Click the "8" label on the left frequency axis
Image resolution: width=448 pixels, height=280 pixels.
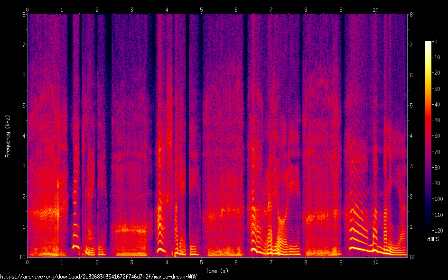coord(24,14)
